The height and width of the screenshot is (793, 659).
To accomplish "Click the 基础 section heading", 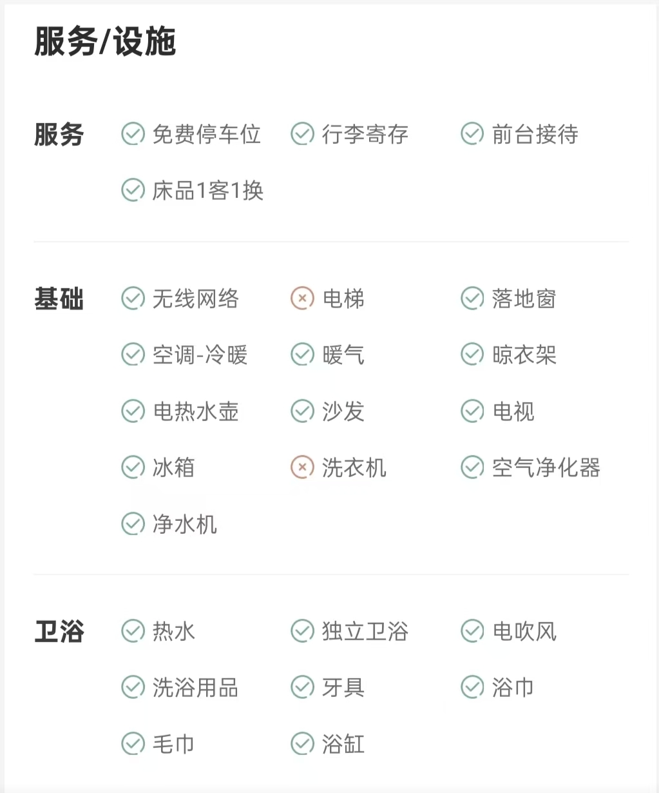I will click(x=59, y=299).
